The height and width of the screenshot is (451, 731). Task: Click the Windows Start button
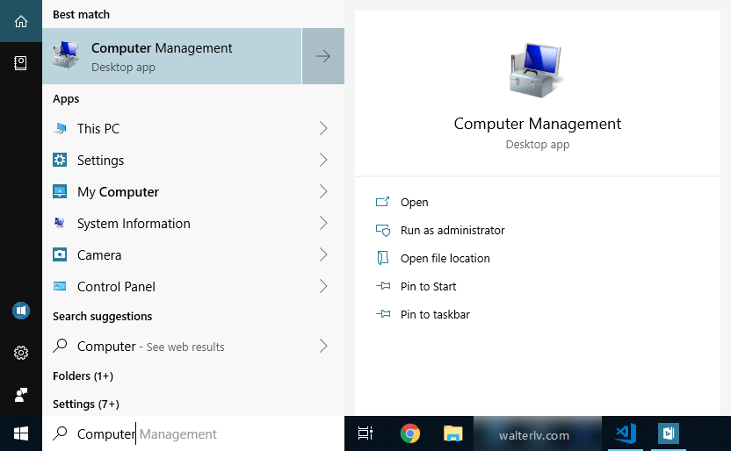[x=21, y=433]
